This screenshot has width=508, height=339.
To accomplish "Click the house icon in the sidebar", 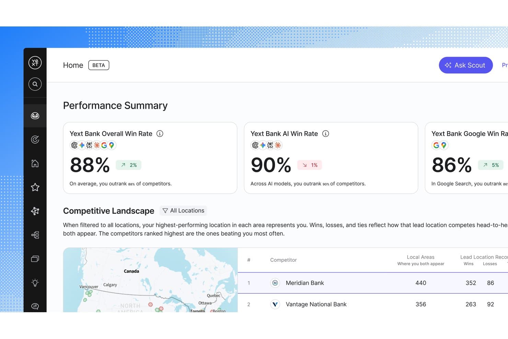I will tap(35, 163).
